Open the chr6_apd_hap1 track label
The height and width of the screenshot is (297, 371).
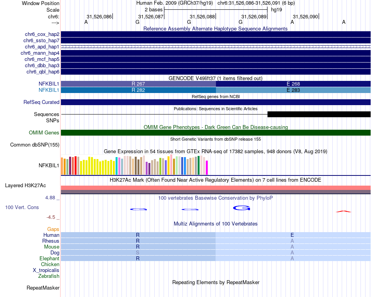(x=42, y=47)
